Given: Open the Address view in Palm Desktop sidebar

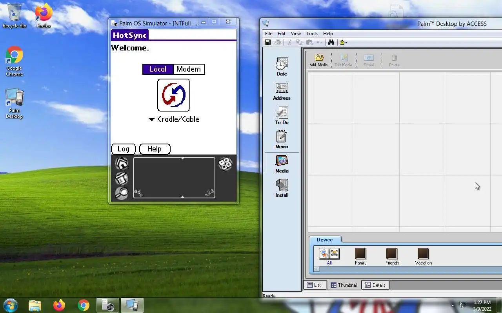Looking at the screenshot, I should tap(282, 91).
